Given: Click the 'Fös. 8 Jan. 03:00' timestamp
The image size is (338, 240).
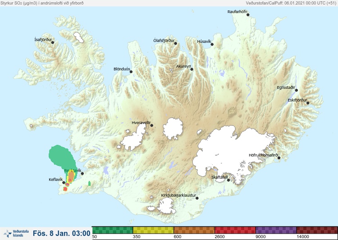Looking at the screenshot, I should pyautogui.click(x=62, y=233).
